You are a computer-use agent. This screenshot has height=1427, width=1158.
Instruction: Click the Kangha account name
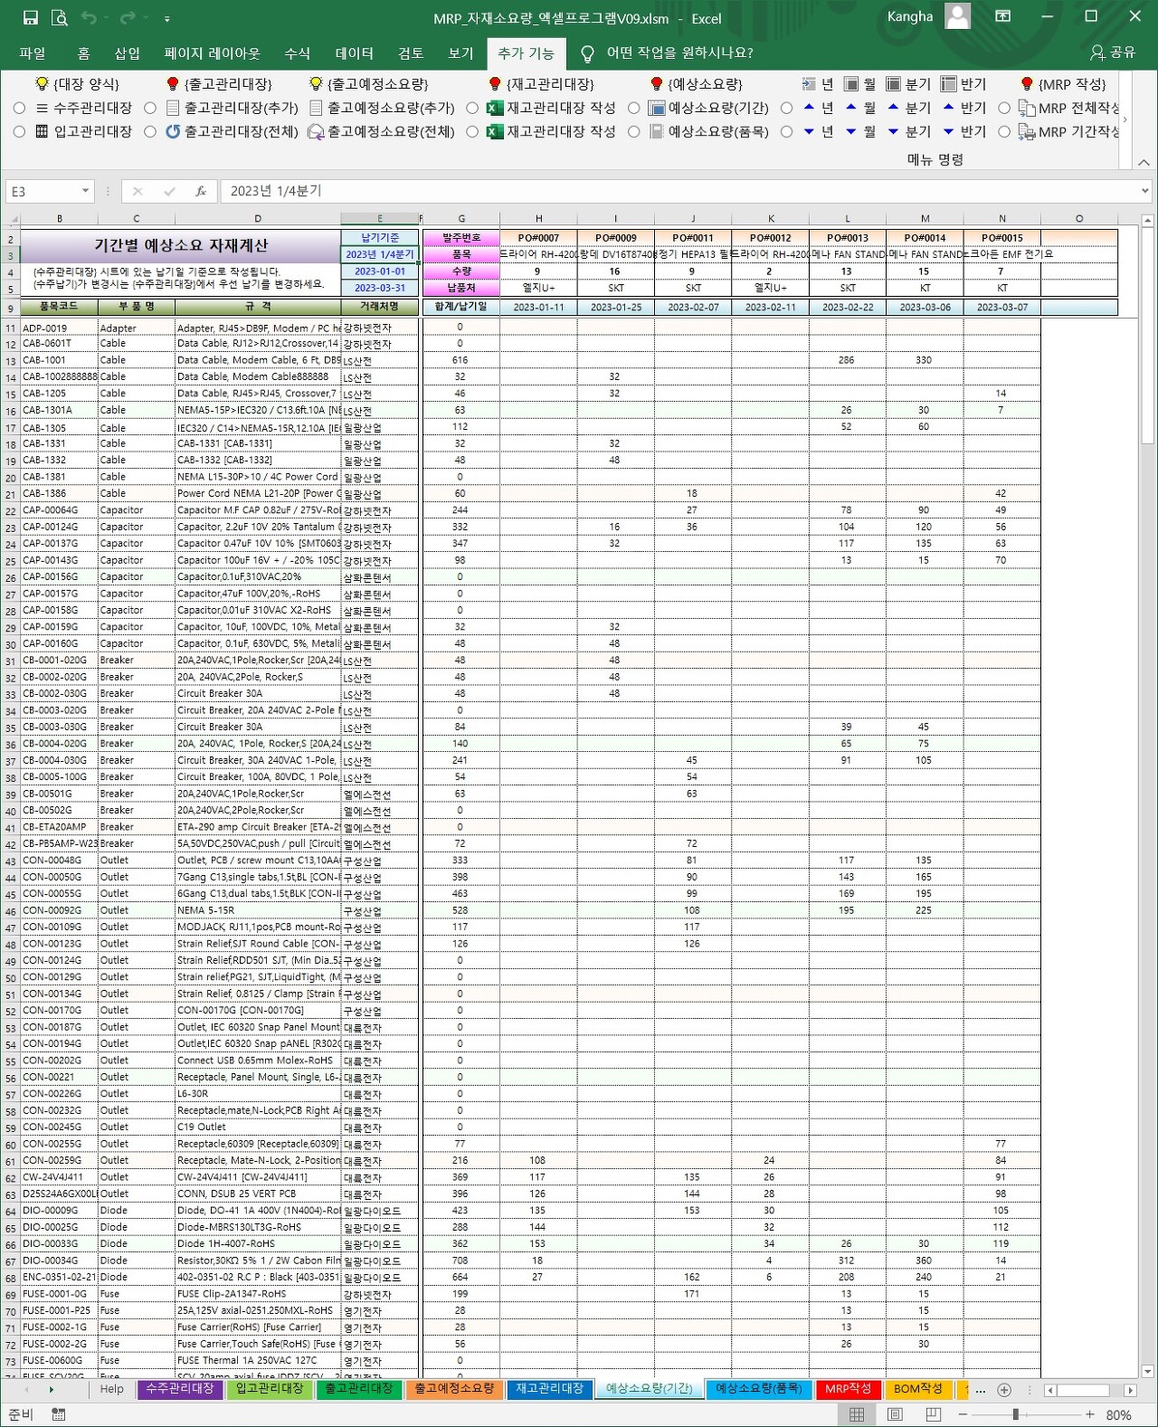click(x=909, y=16)
